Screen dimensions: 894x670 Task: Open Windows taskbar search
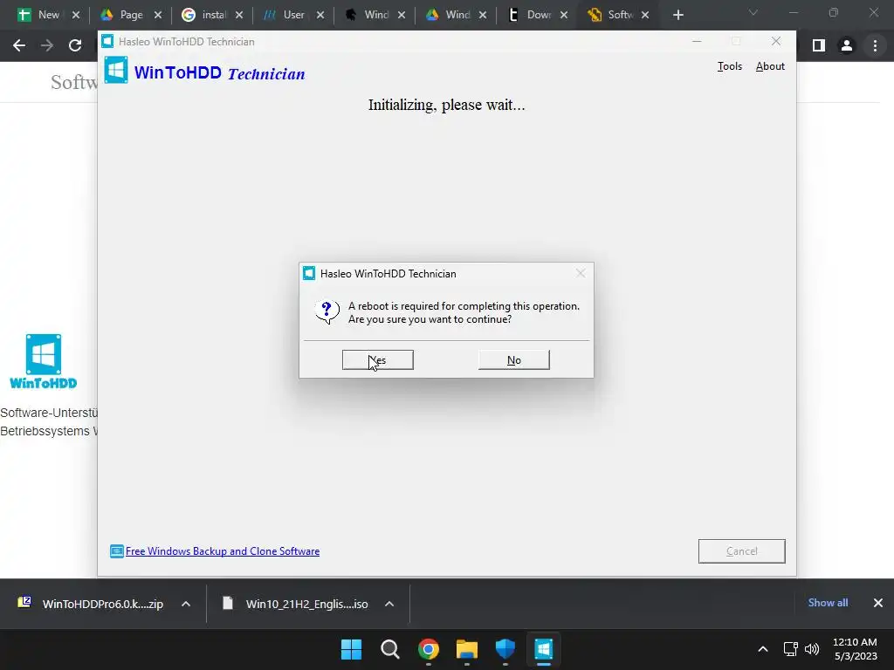pyautogui.click(x=390, y=649)
